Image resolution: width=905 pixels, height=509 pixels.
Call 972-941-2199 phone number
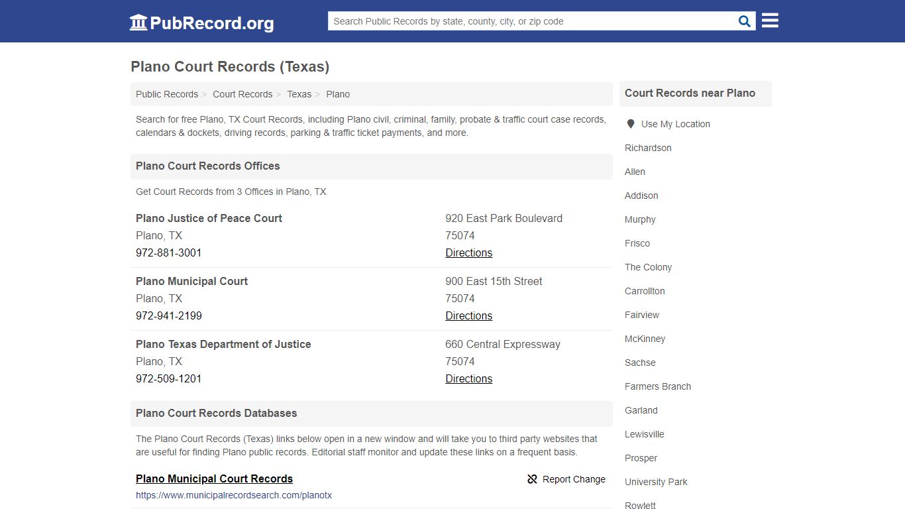click(x=169, y=315)
